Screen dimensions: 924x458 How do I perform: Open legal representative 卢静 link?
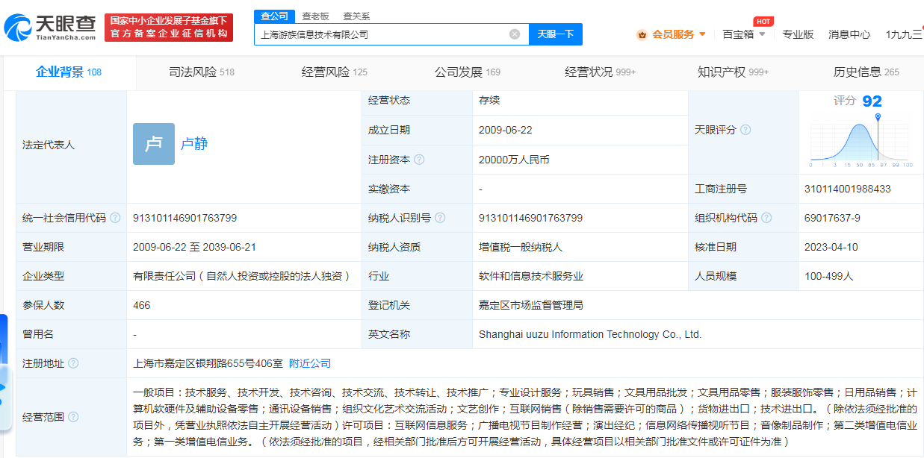[194, 144]
